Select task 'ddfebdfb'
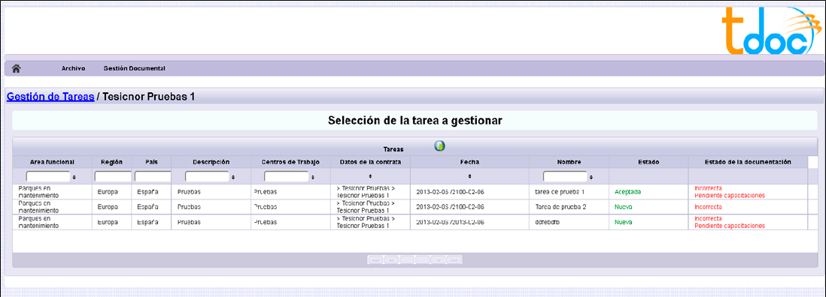Viewport: 826px width, 297px height. 547,222
